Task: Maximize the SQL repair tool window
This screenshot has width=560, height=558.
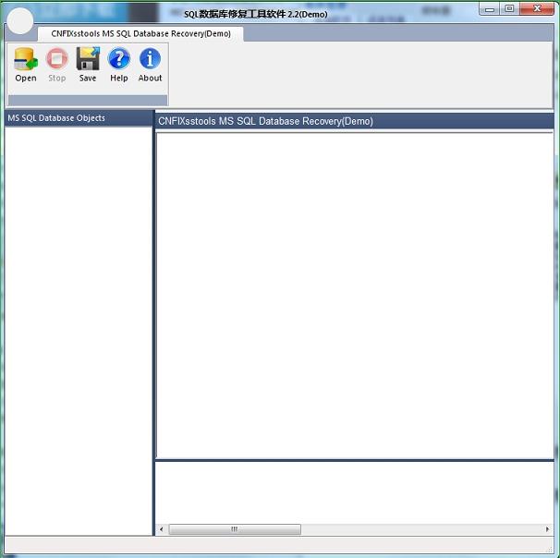Action: tap(509, 9)
